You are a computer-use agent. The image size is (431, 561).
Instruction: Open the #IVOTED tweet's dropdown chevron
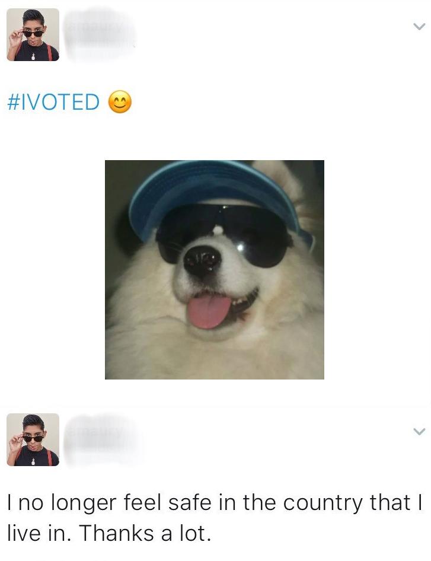coord(419,26)
